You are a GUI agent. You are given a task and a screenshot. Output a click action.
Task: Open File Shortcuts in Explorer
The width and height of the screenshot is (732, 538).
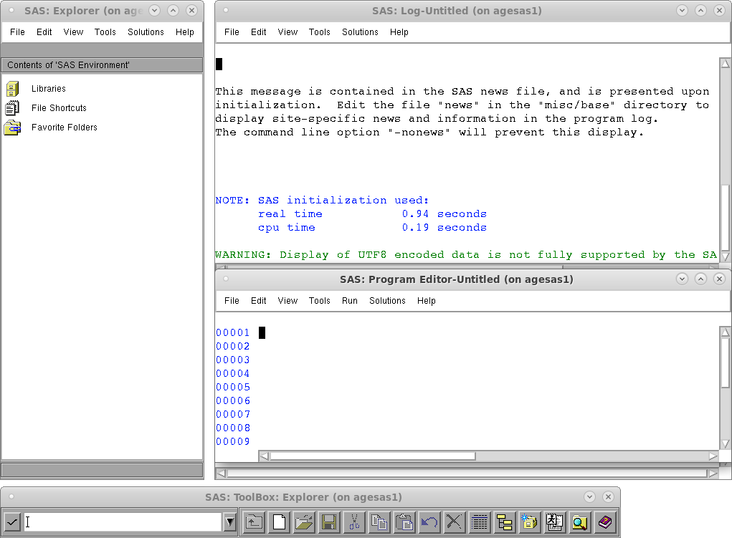[x=59, y=108]
